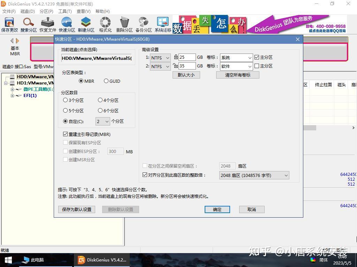Click the 数据丢失怎么办 advertisement banner
357x267 pixels.
pos(259,24)
